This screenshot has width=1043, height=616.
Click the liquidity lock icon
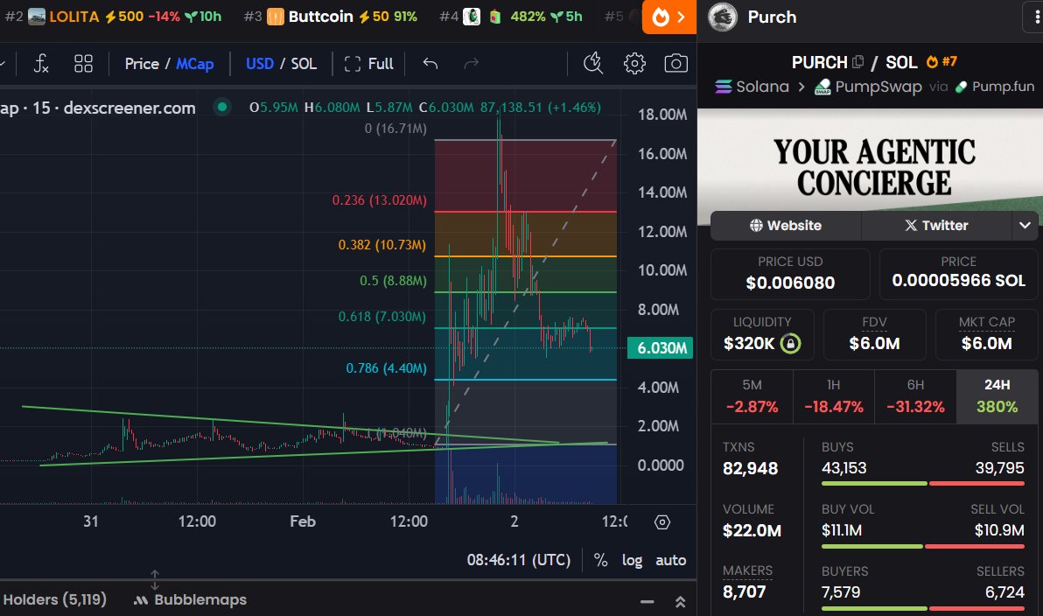tap(790, 343)
